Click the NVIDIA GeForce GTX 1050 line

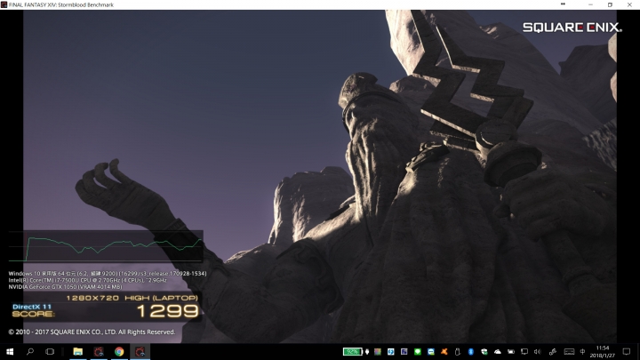[x=65, y=287]
